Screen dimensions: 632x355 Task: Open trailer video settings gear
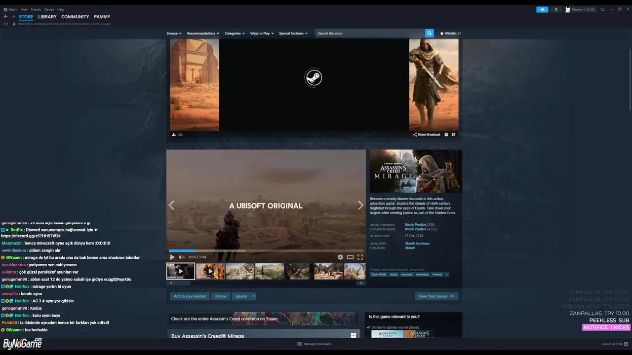click(x=340, y=257)
